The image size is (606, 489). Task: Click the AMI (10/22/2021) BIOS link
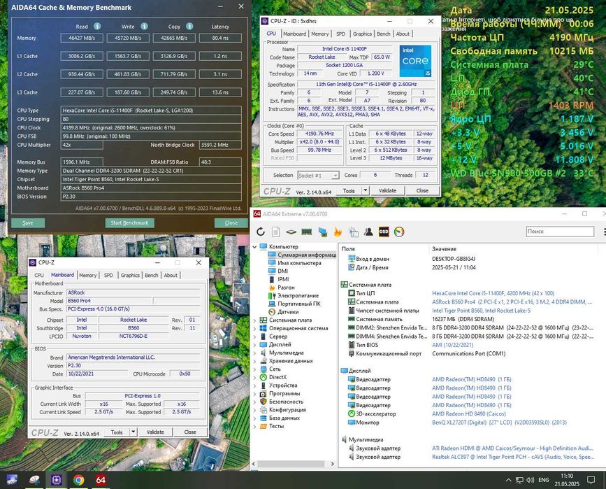(452, 345)
